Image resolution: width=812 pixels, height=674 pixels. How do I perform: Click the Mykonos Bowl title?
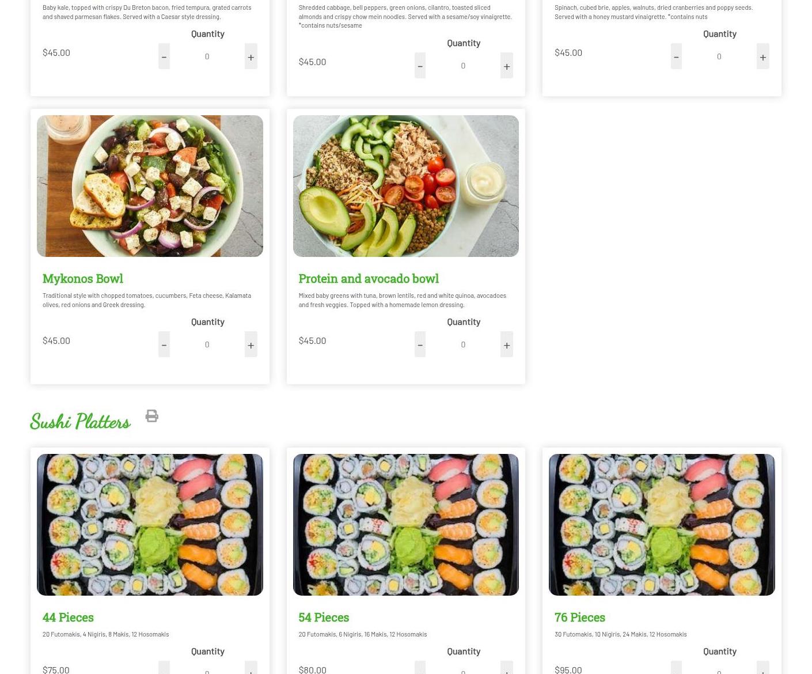coord(83,278)
